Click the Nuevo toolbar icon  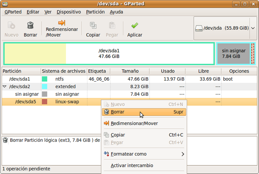(11, 25)
